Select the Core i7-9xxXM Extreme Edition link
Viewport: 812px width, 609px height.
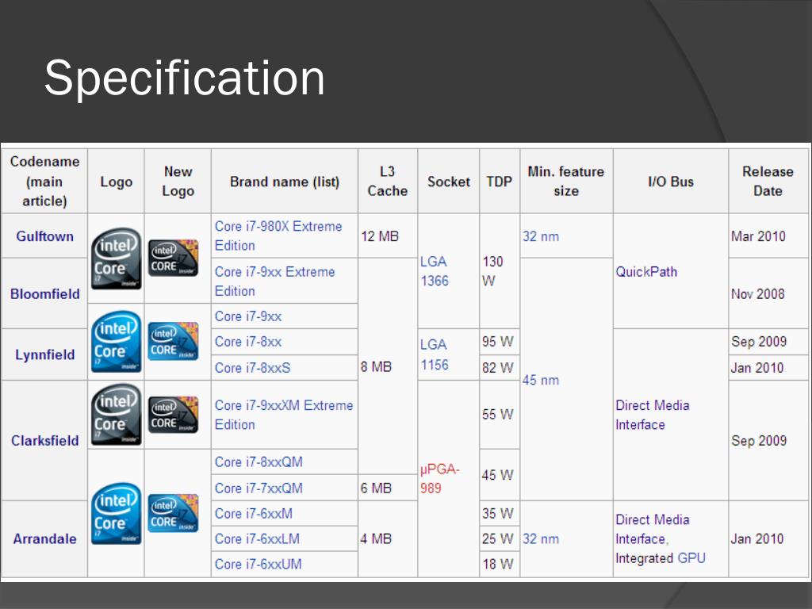point(284,414)
